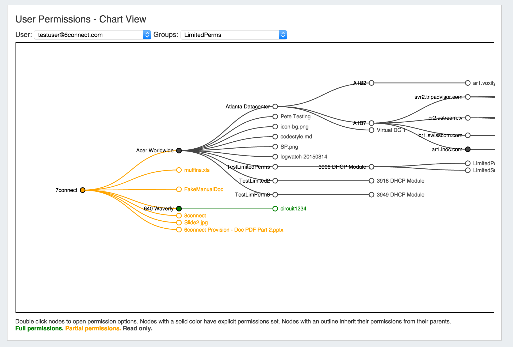Click the orange 7connect root node
This screenshot has width=513, height=347.
(x=83, y=190)
